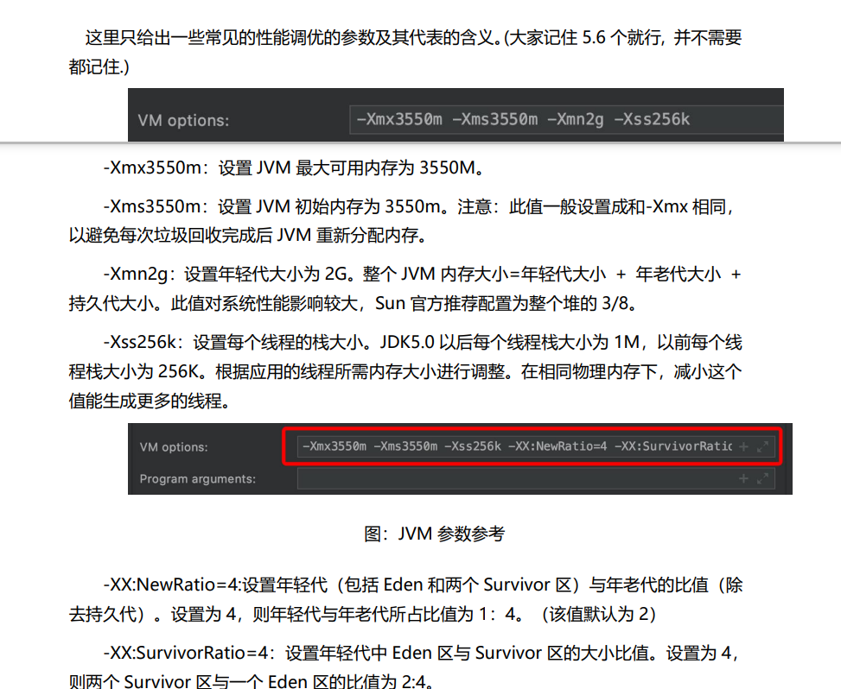
Task: Click the "VM options:" label above Program arguments
Action: click(x=173, y=447)
